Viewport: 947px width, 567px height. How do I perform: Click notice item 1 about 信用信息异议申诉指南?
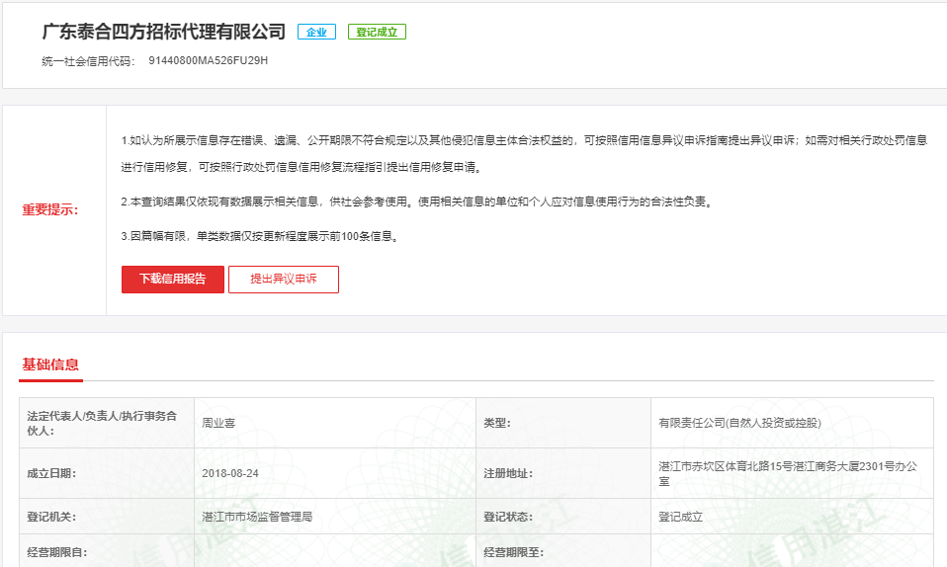point(524,153)
